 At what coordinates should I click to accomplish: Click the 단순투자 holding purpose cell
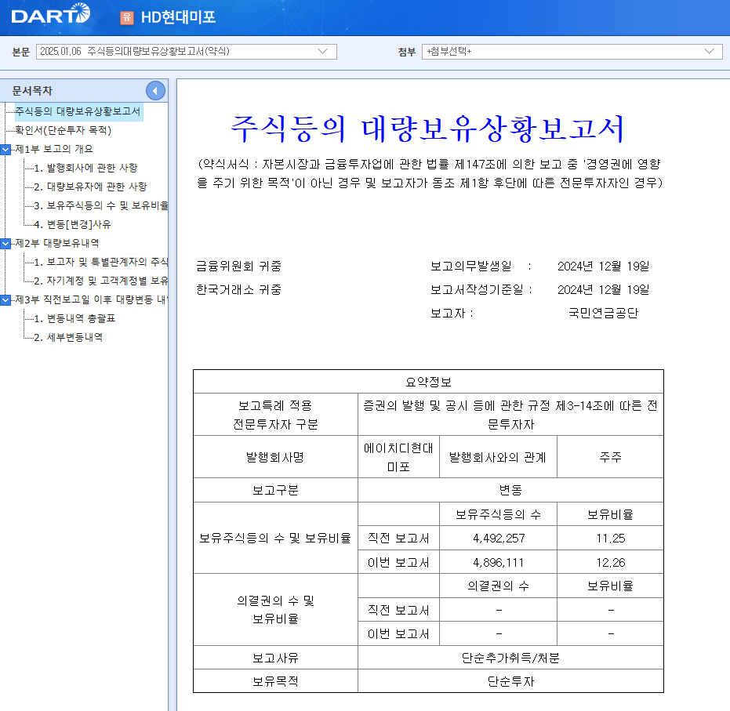pyautogui.click(x=510, y=682)
